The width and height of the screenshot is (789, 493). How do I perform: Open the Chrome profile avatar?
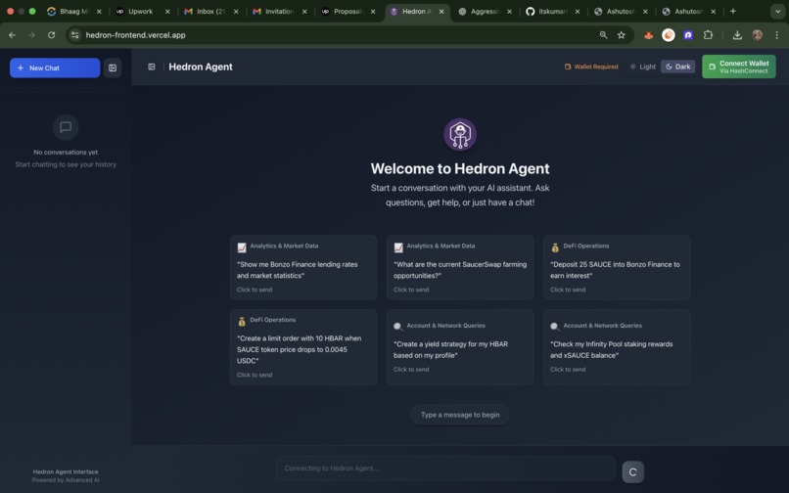758,35
